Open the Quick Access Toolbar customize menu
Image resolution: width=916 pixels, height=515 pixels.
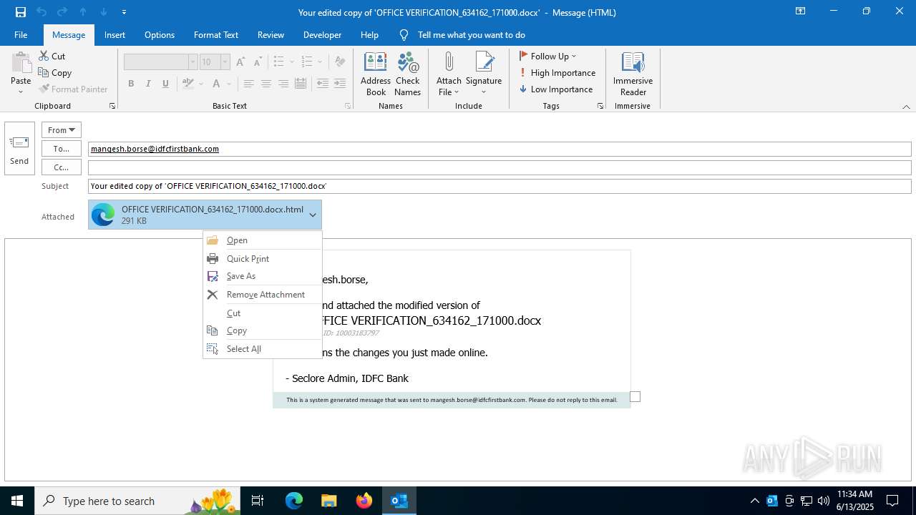tap(125, 12)
